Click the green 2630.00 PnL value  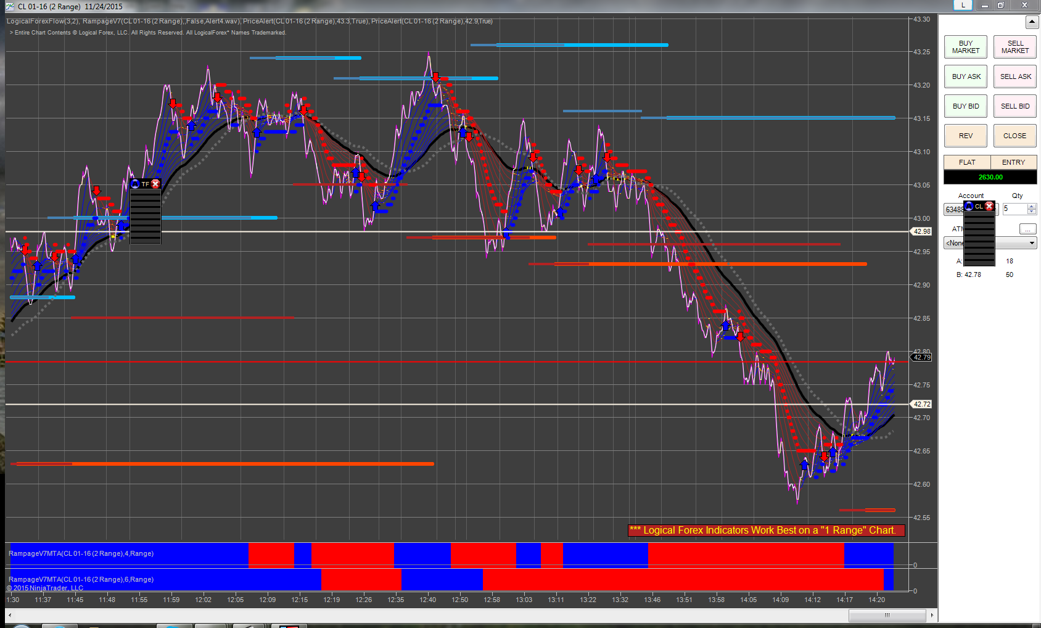tap(990, 177)
